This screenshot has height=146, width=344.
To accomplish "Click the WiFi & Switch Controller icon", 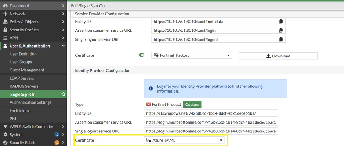I will [5, 127].
